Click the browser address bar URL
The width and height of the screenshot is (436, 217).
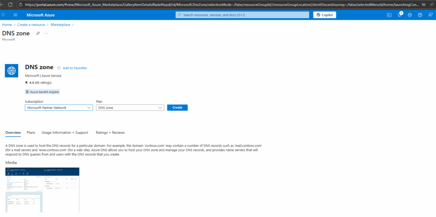(221, 5)
